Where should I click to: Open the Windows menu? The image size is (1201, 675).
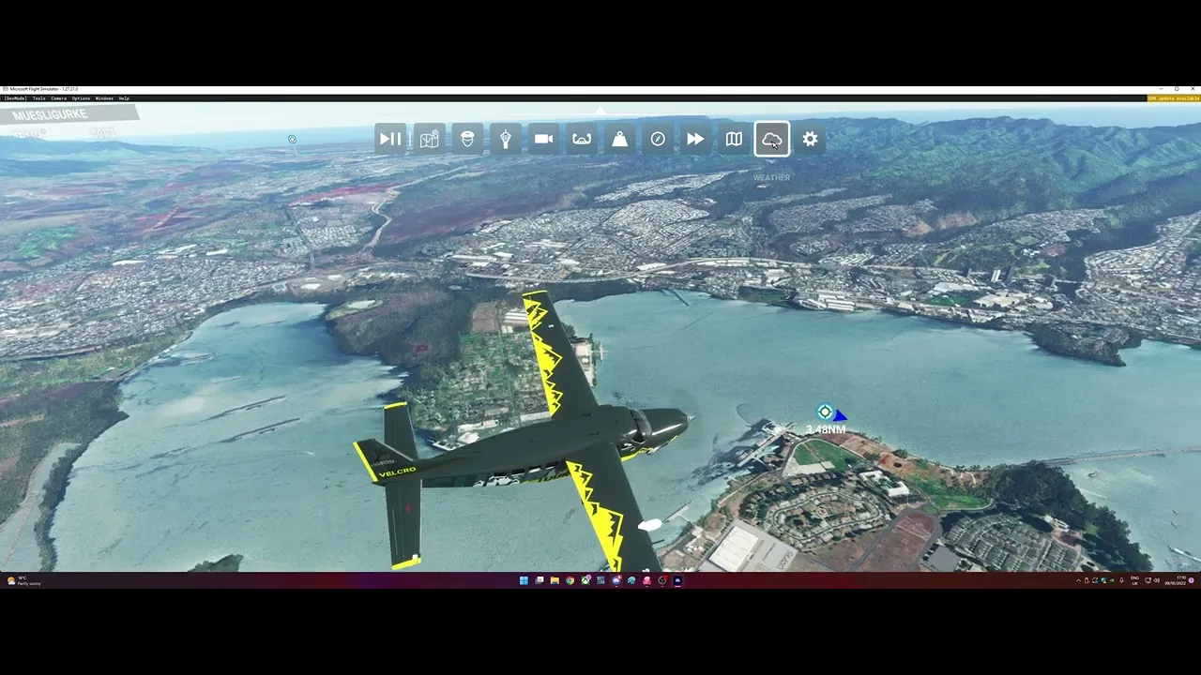coord(104,98)
